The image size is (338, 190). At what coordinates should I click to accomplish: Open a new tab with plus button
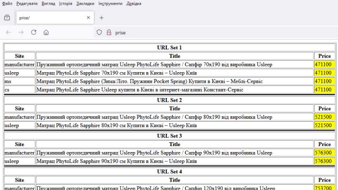(x=101, y=18)
